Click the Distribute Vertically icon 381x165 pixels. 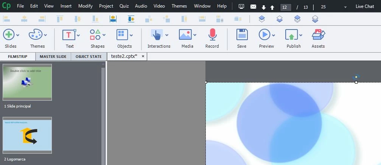(x=166, y=19)
